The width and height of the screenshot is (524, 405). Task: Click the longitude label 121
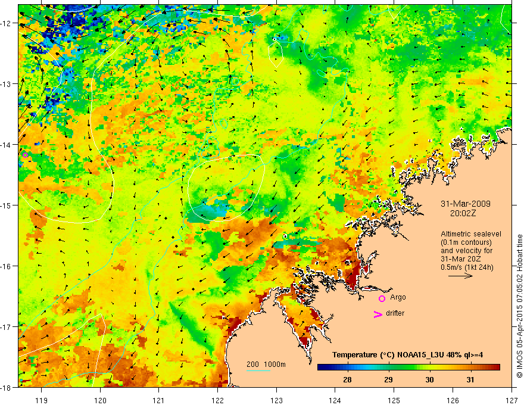(x=159, y=400)
